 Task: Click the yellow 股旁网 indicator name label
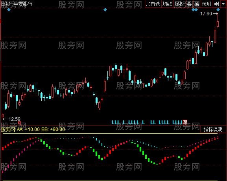(8, 129)
